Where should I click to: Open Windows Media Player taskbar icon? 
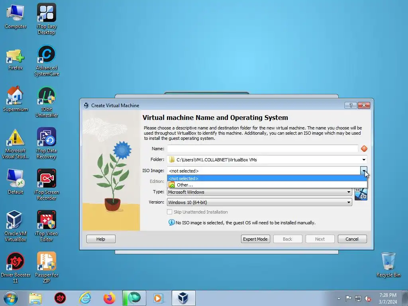pyautogui.click(x=158, y=298)
